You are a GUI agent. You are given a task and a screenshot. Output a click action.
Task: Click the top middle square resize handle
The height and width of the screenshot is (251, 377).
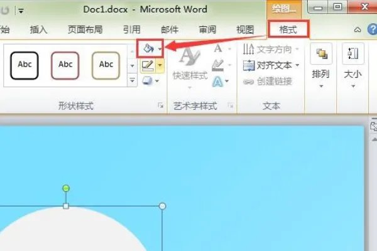(65, 206)
